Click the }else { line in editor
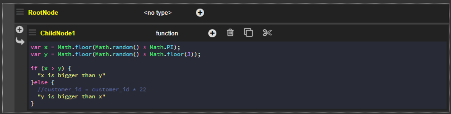Screen dimensions: 451x114 click(43, 82)
